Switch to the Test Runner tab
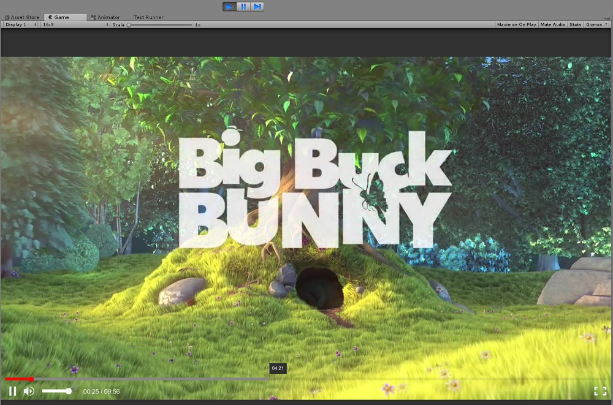The width and height of the screenshot is (613, 405). (148, 17)
